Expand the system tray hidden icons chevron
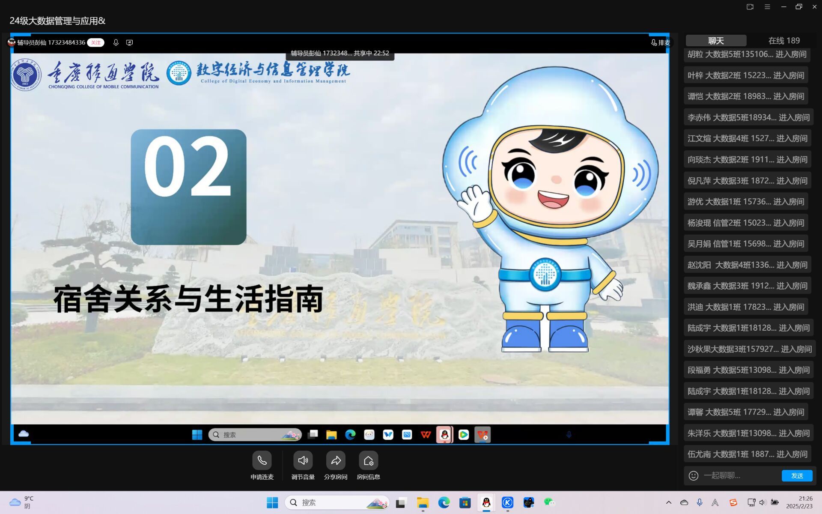 tap(668, 502)
